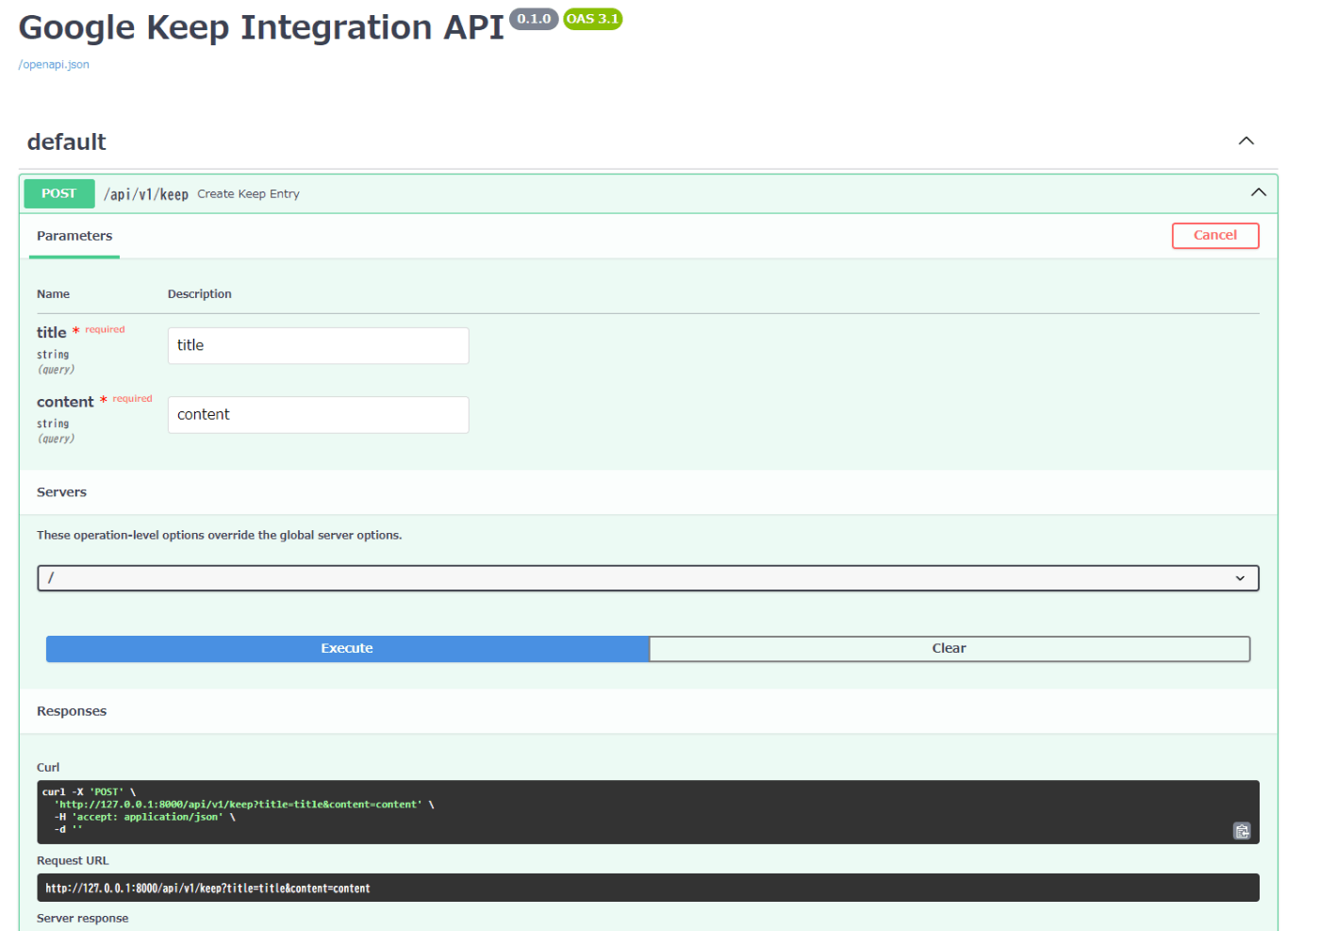Screen dimensions: 1320x931
Task: Click the Create Keep Entry summary text
Action: 249,194
